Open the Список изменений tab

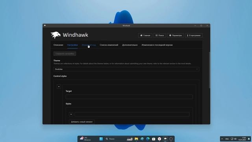coord(109,45)
